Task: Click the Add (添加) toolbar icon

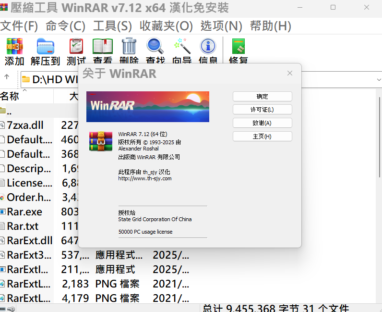Action: point(14,46)
